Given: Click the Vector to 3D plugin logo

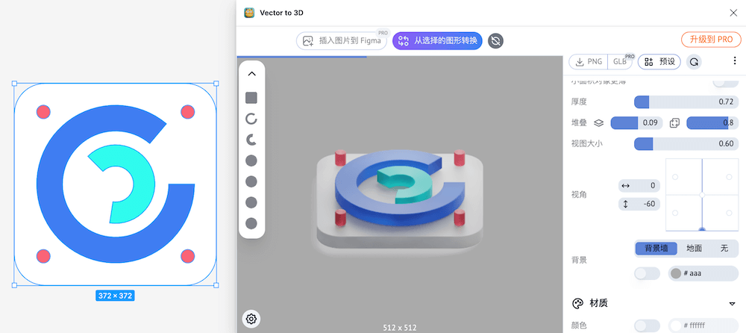Looking at the screenshot, I should coord(249,13).
